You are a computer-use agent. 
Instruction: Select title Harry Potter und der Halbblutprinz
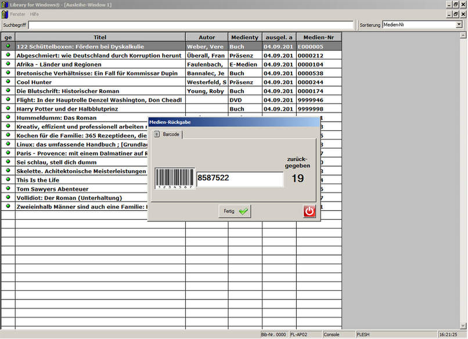[x=67, y=109]
